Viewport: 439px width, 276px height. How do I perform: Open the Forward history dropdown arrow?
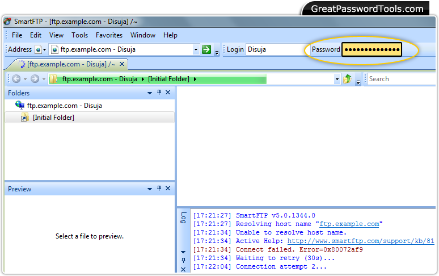[44, 79]
